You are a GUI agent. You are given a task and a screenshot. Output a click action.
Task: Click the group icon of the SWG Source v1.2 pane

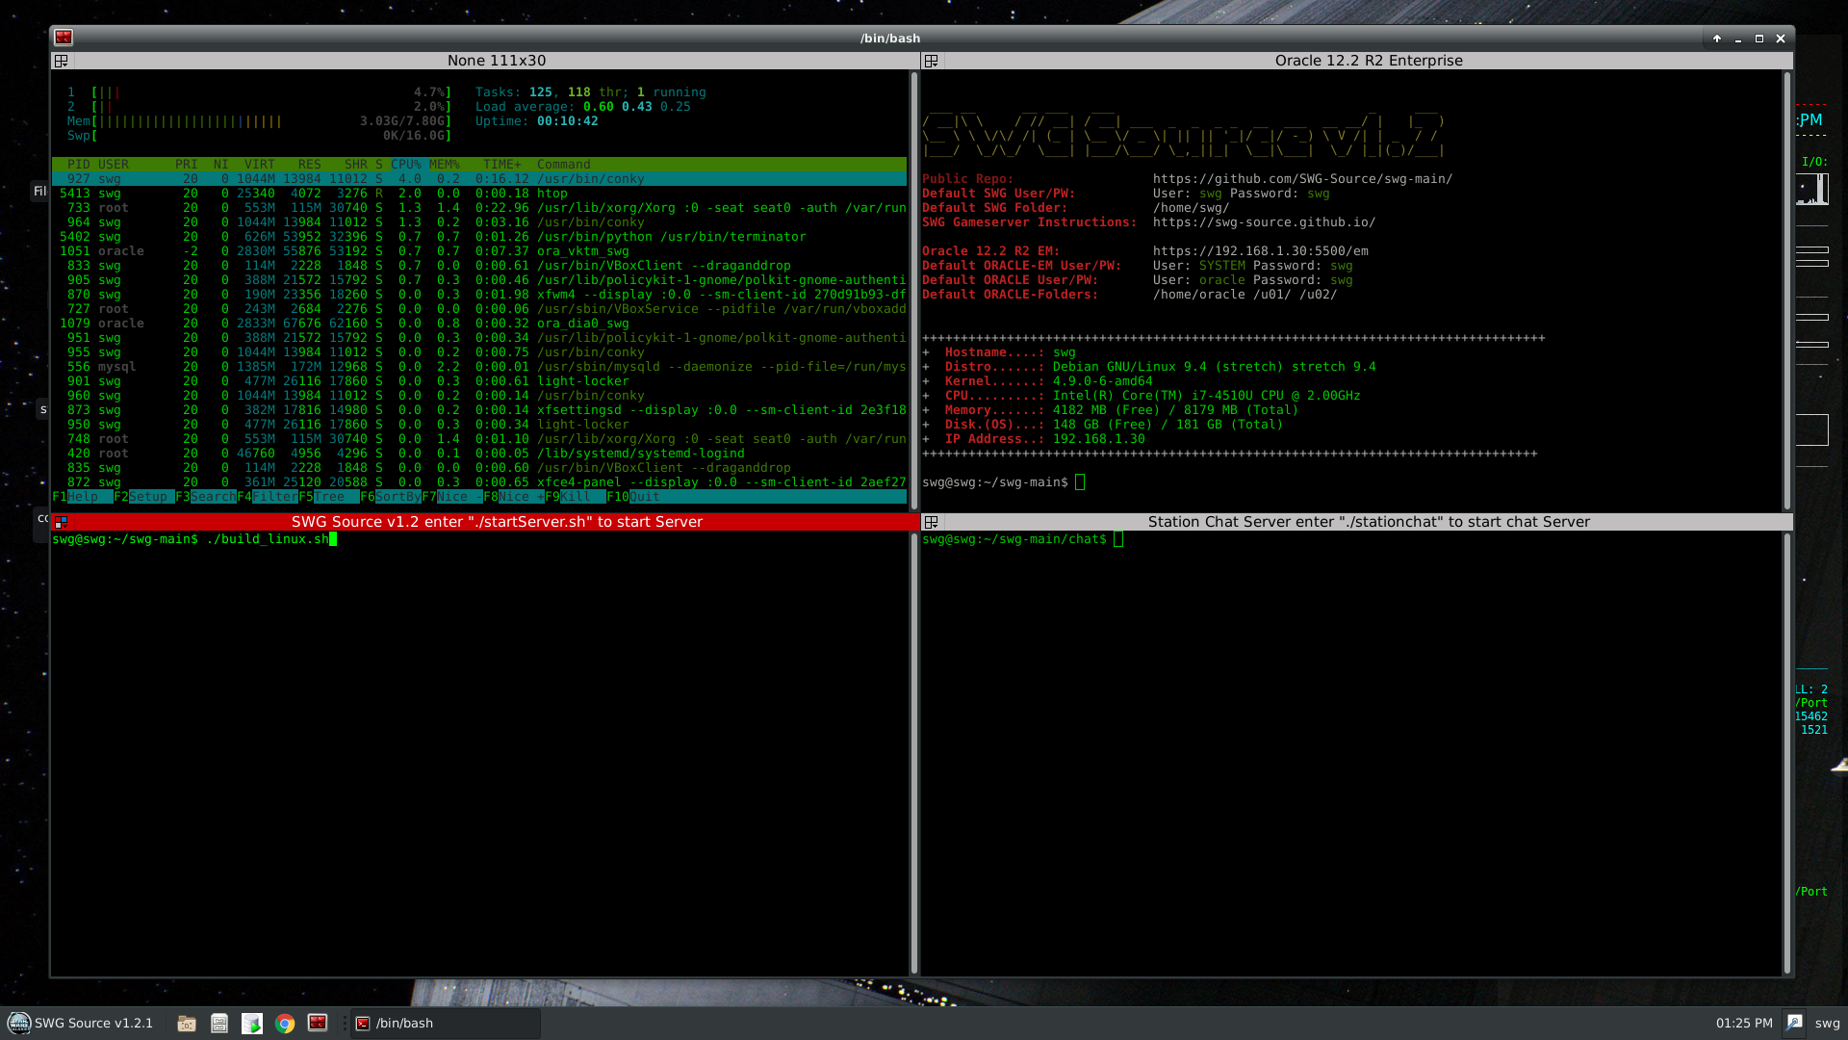click(x=61, y=522)
